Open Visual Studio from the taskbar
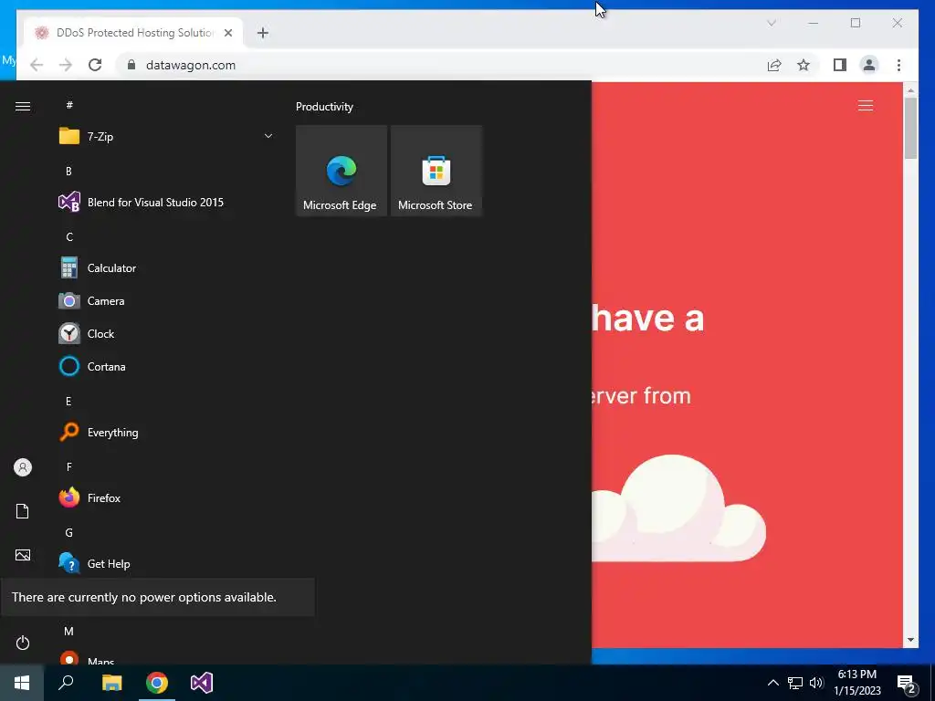Image resolution: width=935 pixels, height=701 pixels. pyautogui.click(x=202, y=683)
